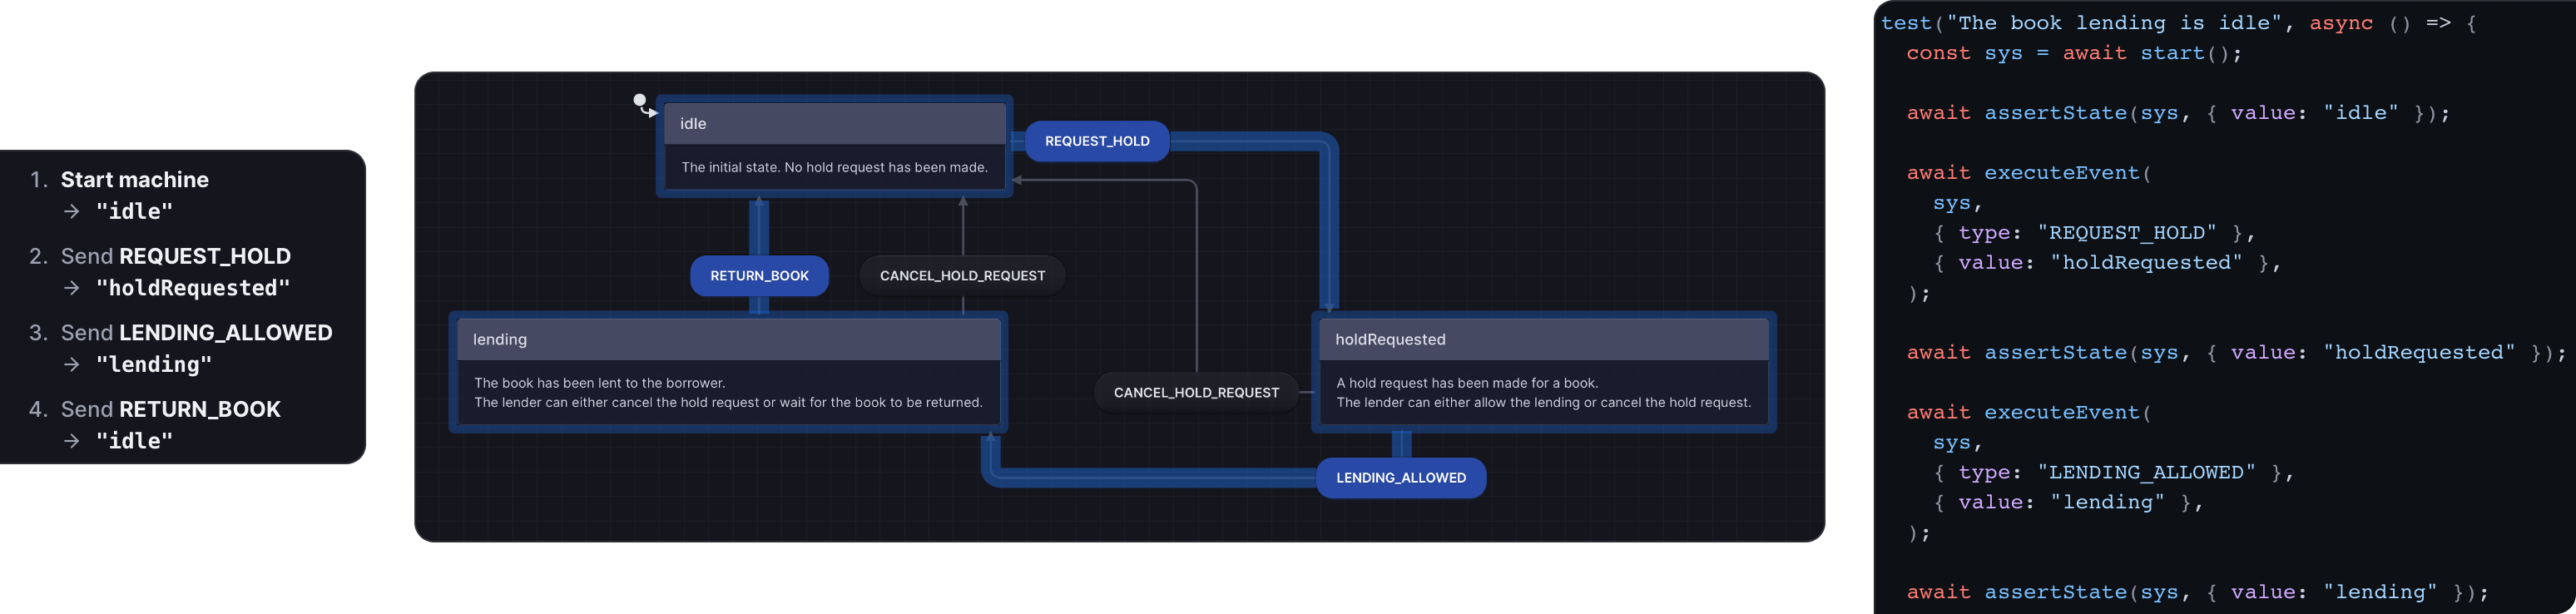2576x614 pixels.
Task: Click the arrow icon before "idle" under Send RETURN_BOOK
Action: tap(72, 441)
